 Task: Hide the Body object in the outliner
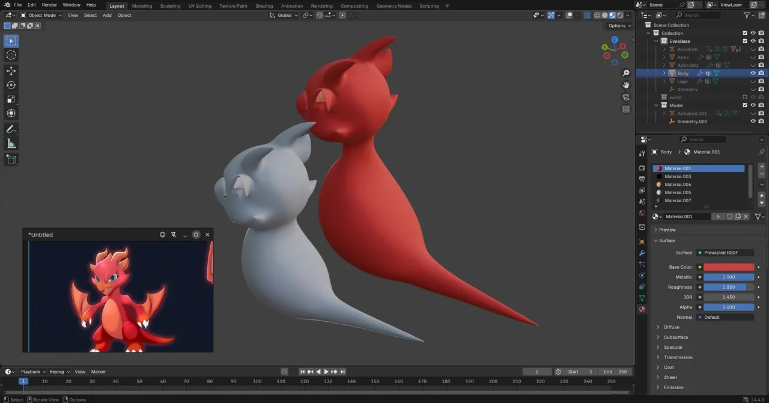(753, 73)
